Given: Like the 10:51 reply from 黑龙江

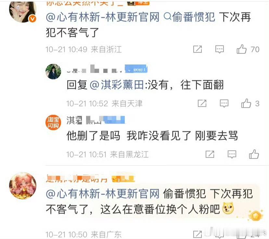Looking at the screenshot, I should [x=254, y=154].
